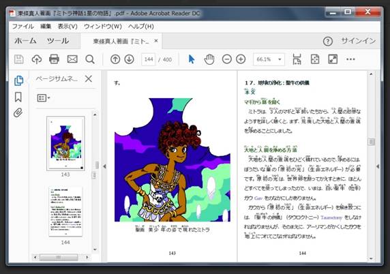Click the page number 144 field
The height and width of the screenshot is (274, 390).
(x=149, y=59)
